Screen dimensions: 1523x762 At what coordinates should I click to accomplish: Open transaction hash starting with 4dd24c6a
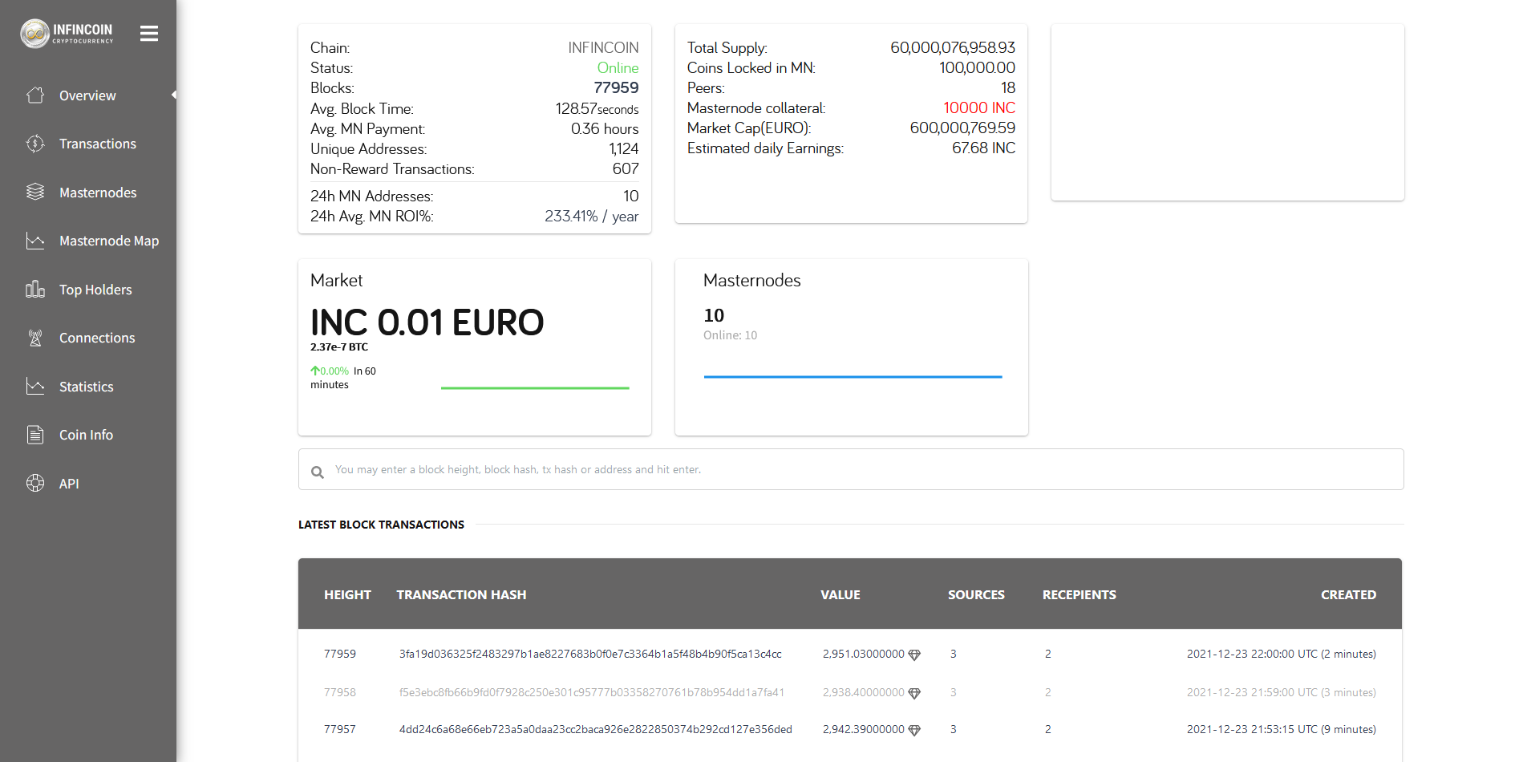595,729
